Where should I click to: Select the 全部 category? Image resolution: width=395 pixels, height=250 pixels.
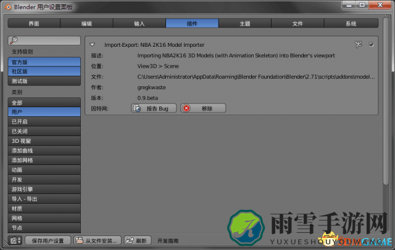[44, 102]
